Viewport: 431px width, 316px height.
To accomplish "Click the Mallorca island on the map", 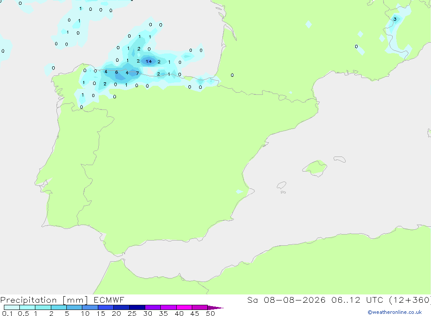I will click(315, 168).
